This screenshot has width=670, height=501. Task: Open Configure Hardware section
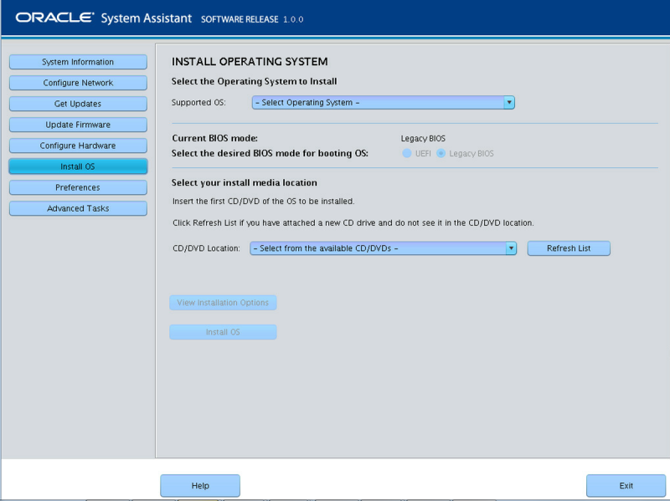[78, 146]
